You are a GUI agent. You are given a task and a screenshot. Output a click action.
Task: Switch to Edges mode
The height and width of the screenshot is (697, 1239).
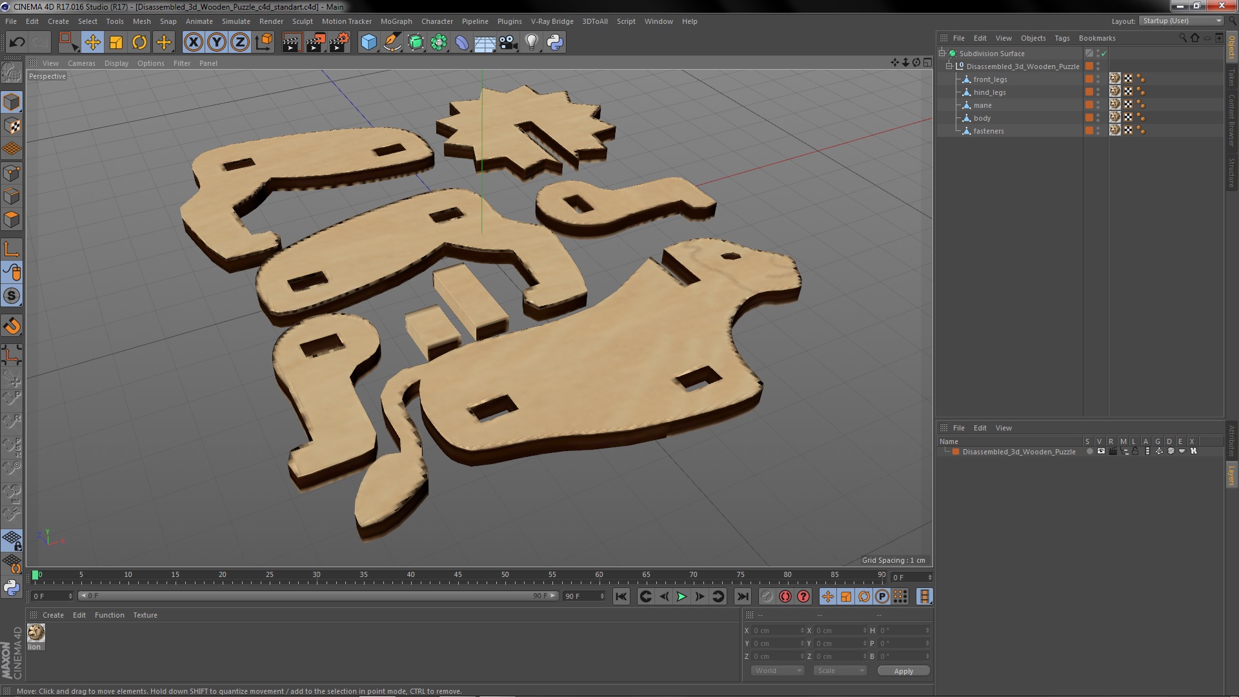[x=12, y=196]
